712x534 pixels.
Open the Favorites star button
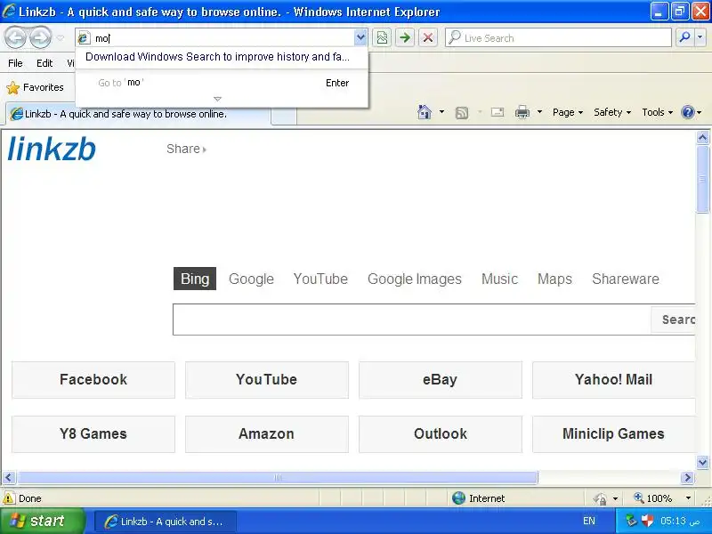click(x=36, y=87)
